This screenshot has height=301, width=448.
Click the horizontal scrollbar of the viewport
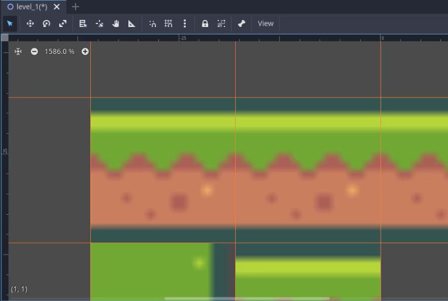247,299
